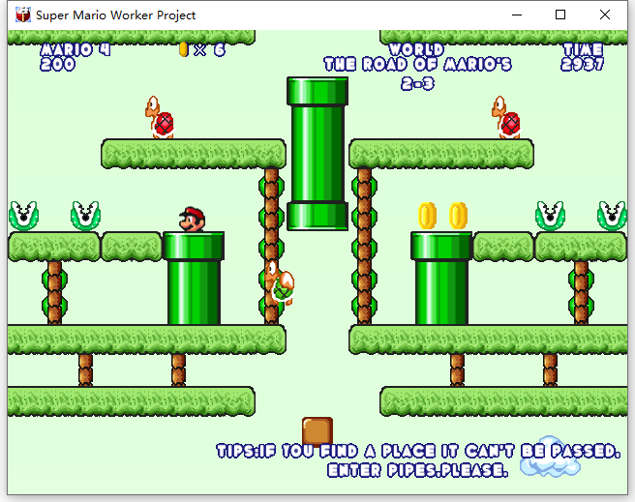
Task: Click the hanging green pipe in the center
Action: (x=317, y=154)
